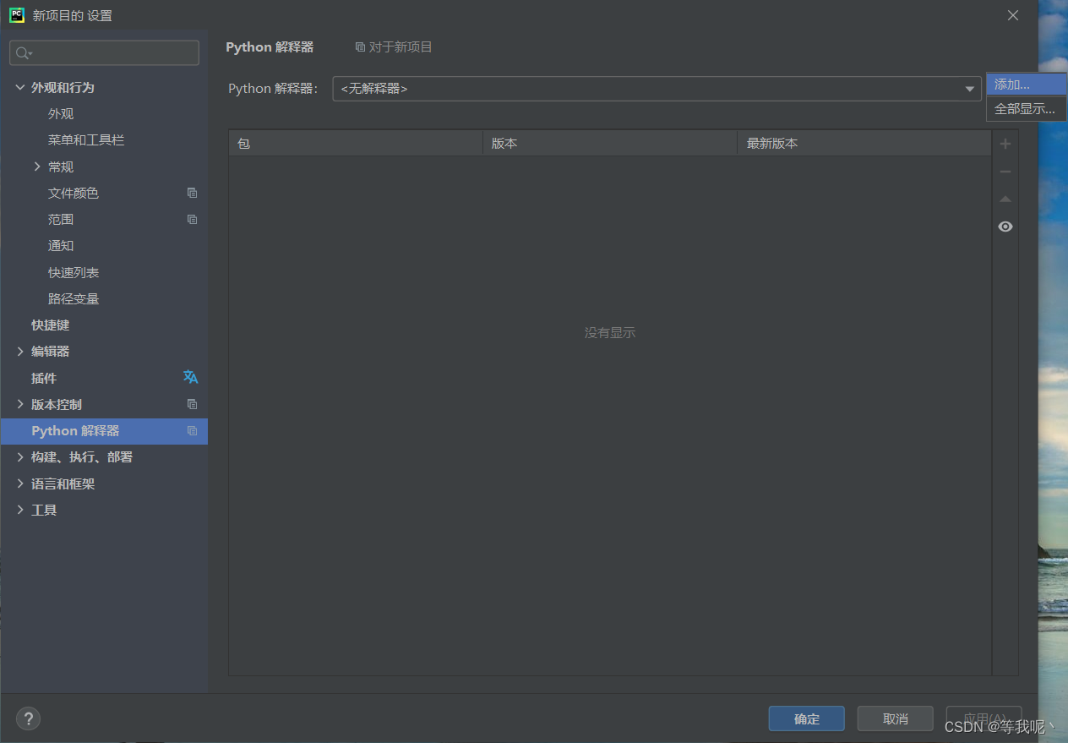Click the 包 column header

coord(356,143)
